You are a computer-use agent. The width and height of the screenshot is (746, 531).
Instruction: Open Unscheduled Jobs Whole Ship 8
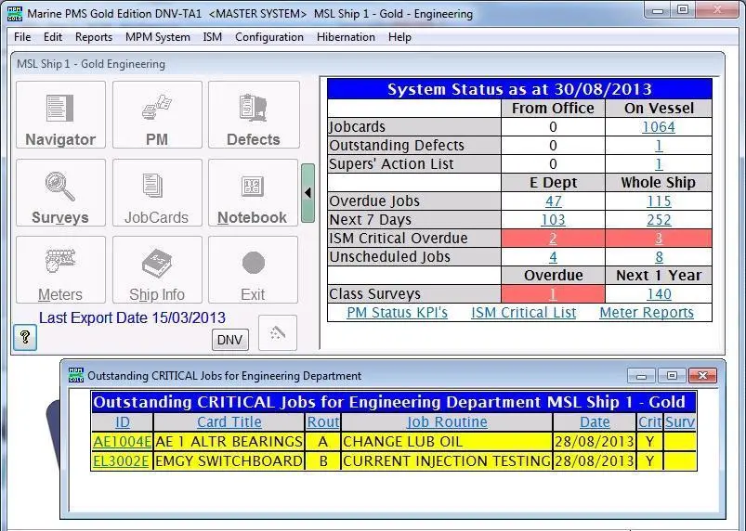click(659, 257)
